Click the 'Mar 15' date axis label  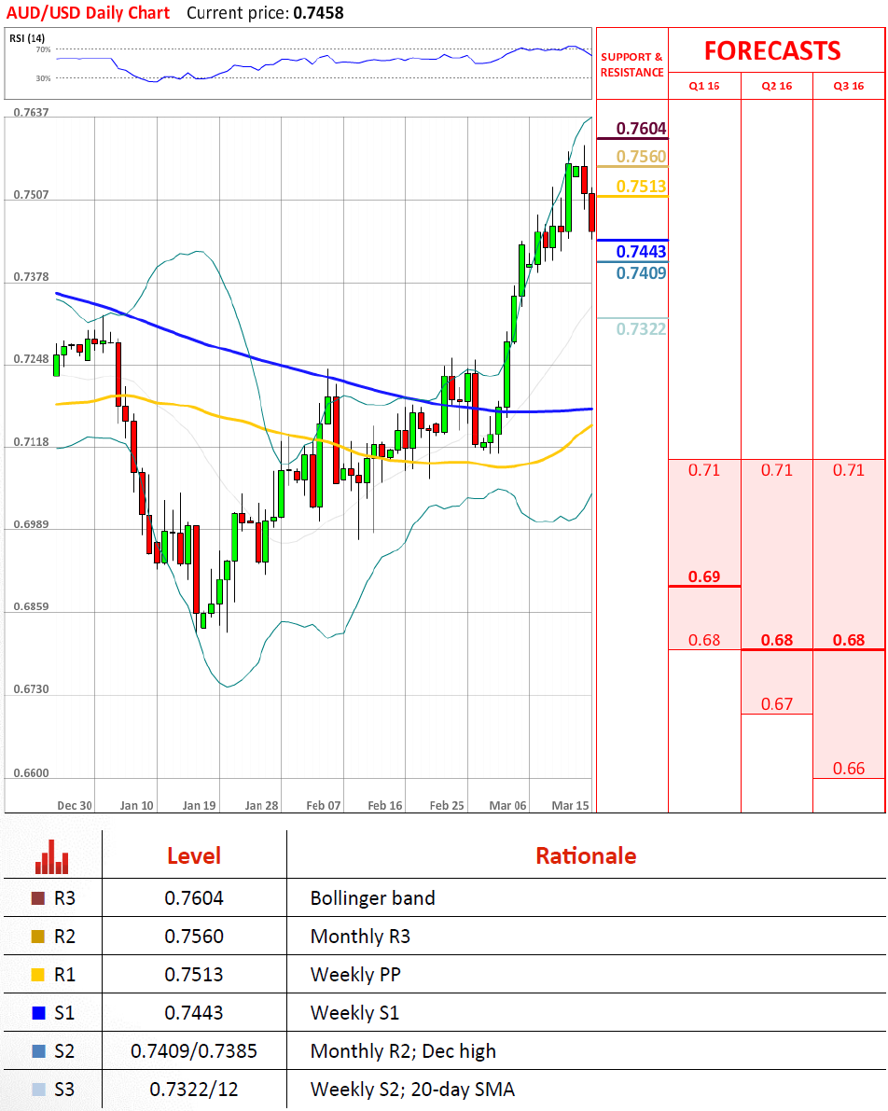(571, 806)
